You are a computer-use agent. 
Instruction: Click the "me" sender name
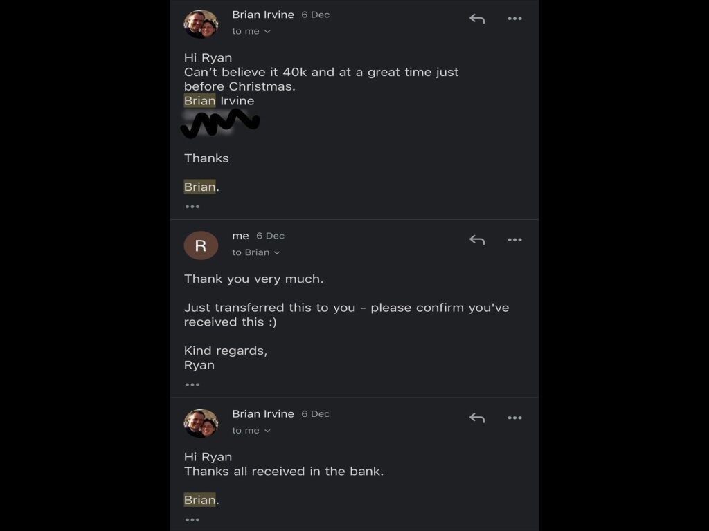[240, 236]
